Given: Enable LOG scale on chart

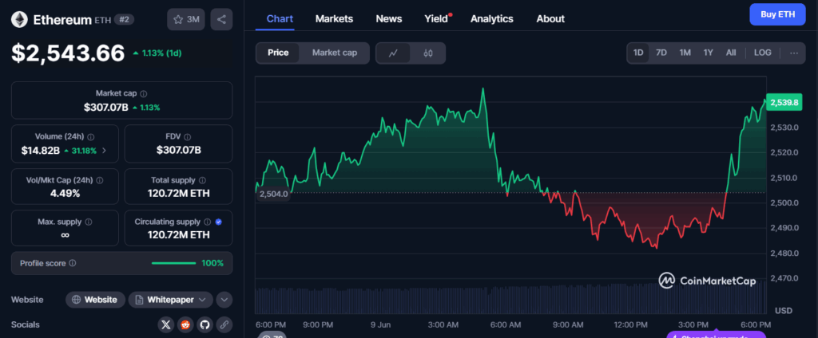Looking at the screenshot, I should point(762,53).
